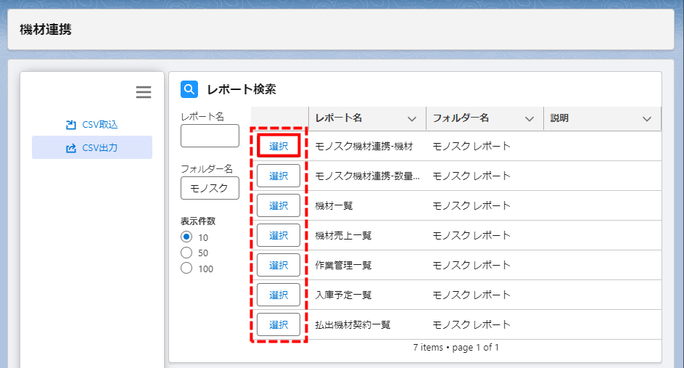The image size is (684, 368).
Task: Focus the レポート名 search input field
Action: [210, 136]
